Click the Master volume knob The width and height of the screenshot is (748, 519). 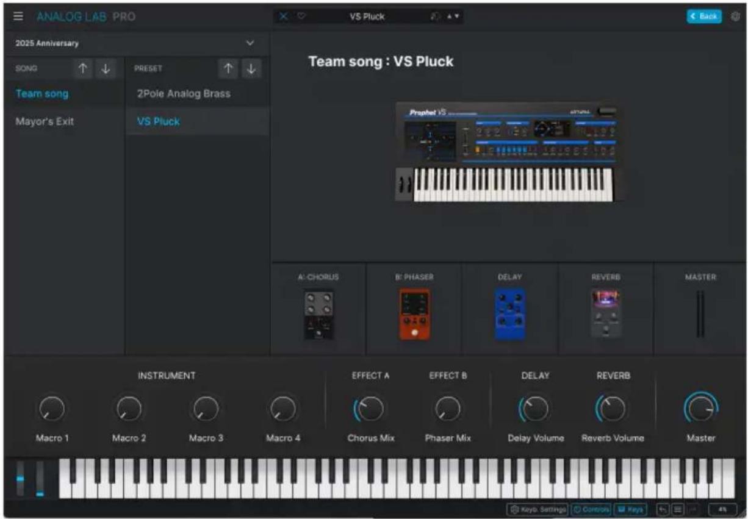pos(700,407)
